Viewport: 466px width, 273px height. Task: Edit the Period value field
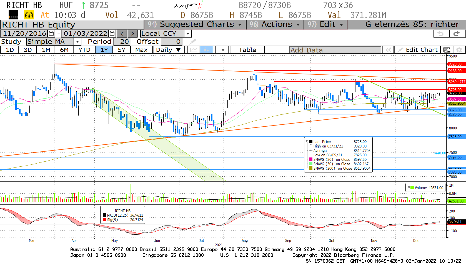pyautogui.click(x=122, y=42)
